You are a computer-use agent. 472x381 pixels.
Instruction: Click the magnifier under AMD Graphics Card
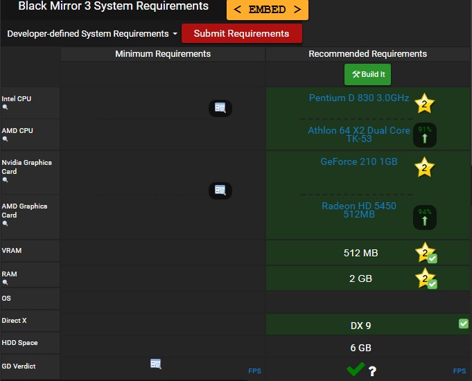(x=5, y=224)
